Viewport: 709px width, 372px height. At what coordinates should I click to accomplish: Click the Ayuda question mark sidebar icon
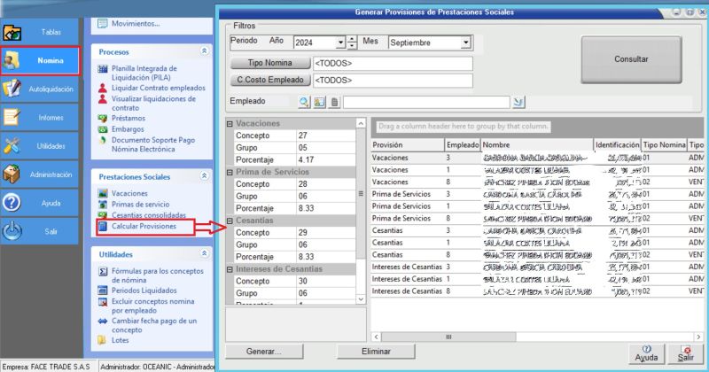click(x=13, y=203)
